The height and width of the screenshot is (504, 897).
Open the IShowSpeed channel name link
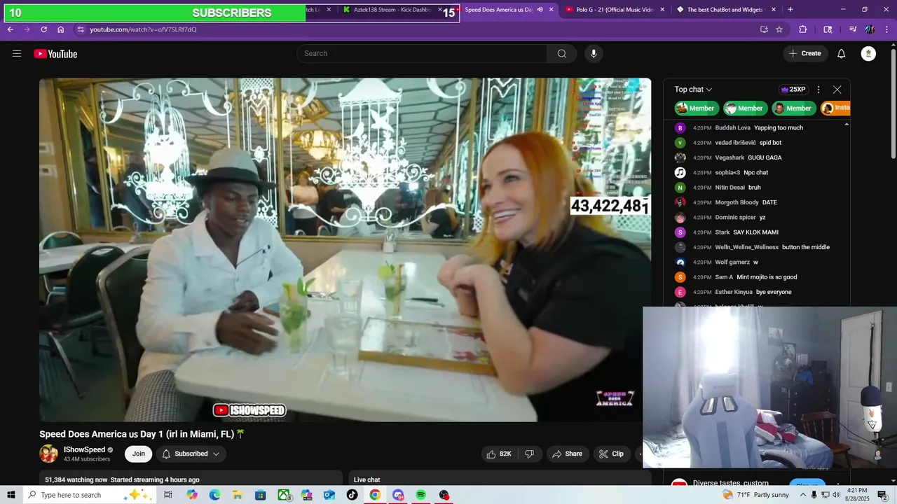coord(84,449)
